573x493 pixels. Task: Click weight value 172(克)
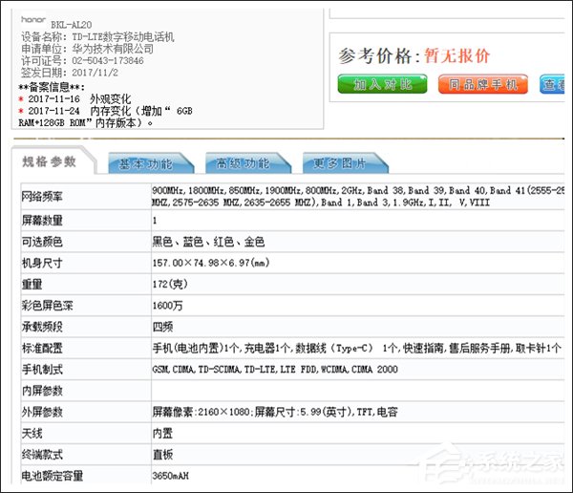tap(170, 284)
